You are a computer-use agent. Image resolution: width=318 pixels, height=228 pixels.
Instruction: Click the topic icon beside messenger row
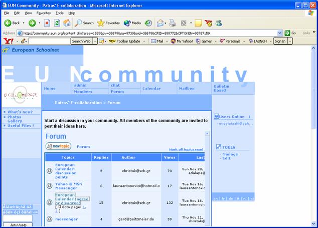pyautogui.click(x=50, y=219)
